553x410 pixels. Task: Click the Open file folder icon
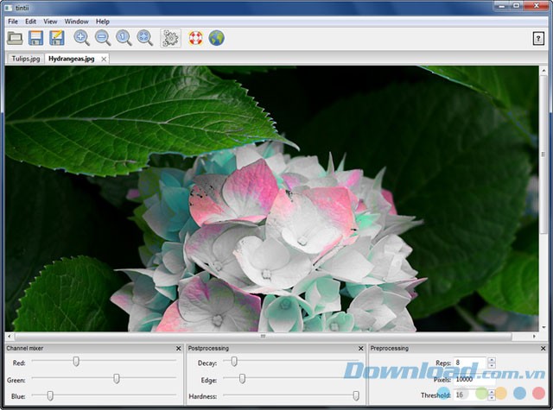[15, 38]
